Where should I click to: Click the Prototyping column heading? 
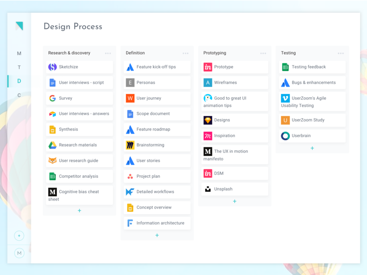[215, 53]
